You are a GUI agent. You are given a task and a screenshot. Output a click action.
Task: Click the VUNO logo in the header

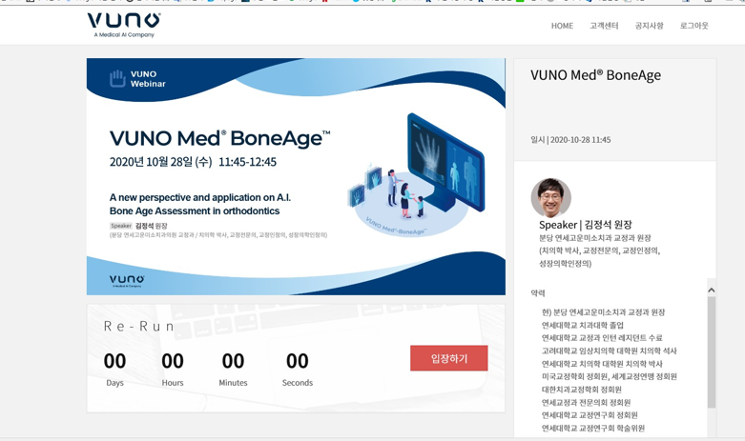124,25
